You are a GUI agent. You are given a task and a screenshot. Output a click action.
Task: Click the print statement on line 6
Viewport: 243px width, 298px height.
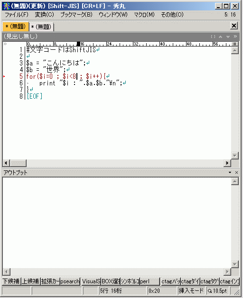coord(81,83)
